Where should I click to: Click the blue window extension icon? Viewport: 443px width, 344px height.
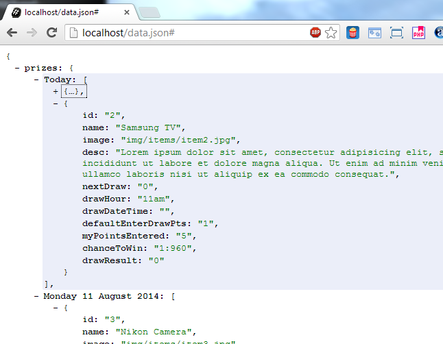point(374,32)
